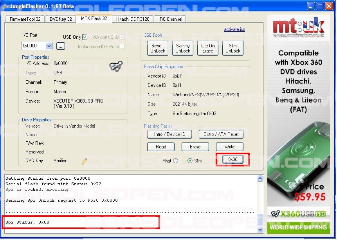Click the mt:uk modtraders logo banner
The image size is (337, 240).
click(299, 28)
